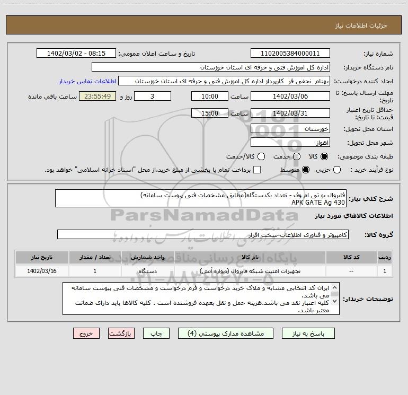Image resolution: width=408 pixels, height=395 pixels.
Task: Click the quantity cell showing 1
Action: pos(95,271)
